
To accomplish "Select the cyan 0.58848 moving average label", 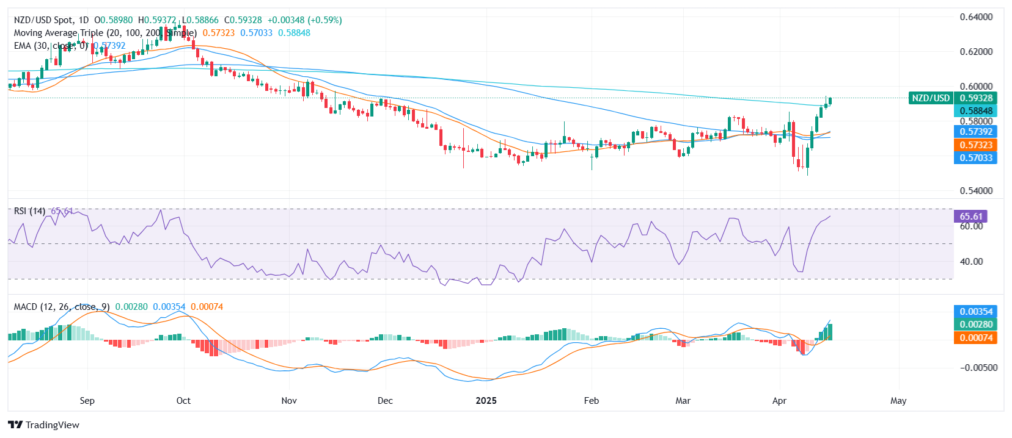I will pyautogui.click(x=975, y=111).
